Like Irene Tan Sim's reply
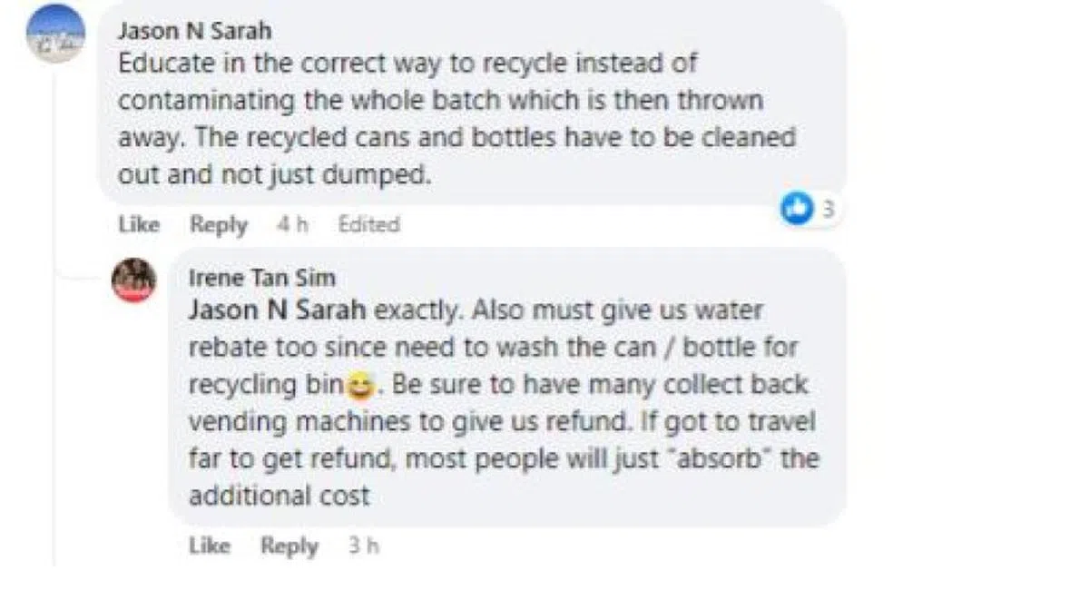The width and height of the screenshot is (1089, 590). click(x=210, y=546)
